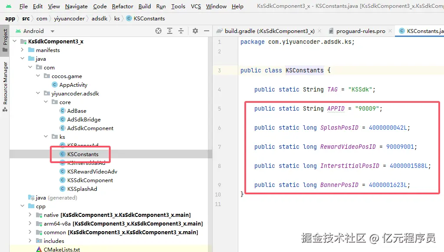Click the RewardVideoPosID value 90009001
The height and width of the screenshot is (252, 444).
400,147
